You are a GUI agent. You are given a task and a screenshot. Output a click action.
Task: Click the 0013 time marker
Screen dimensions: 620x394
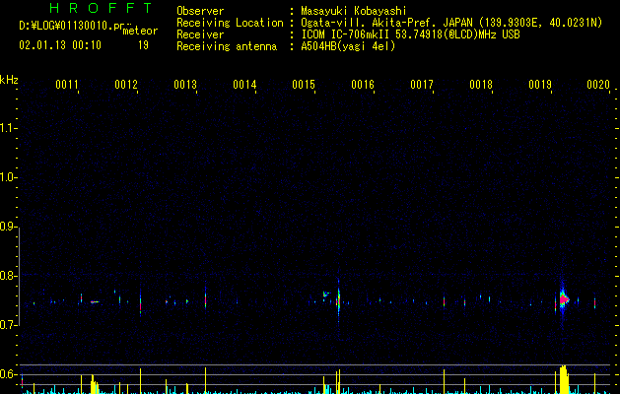(x=185, y=84)
